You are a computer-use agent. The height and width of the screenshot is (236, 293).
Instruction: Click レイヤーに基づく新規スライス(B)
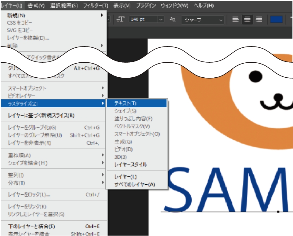tap(41, 115)
